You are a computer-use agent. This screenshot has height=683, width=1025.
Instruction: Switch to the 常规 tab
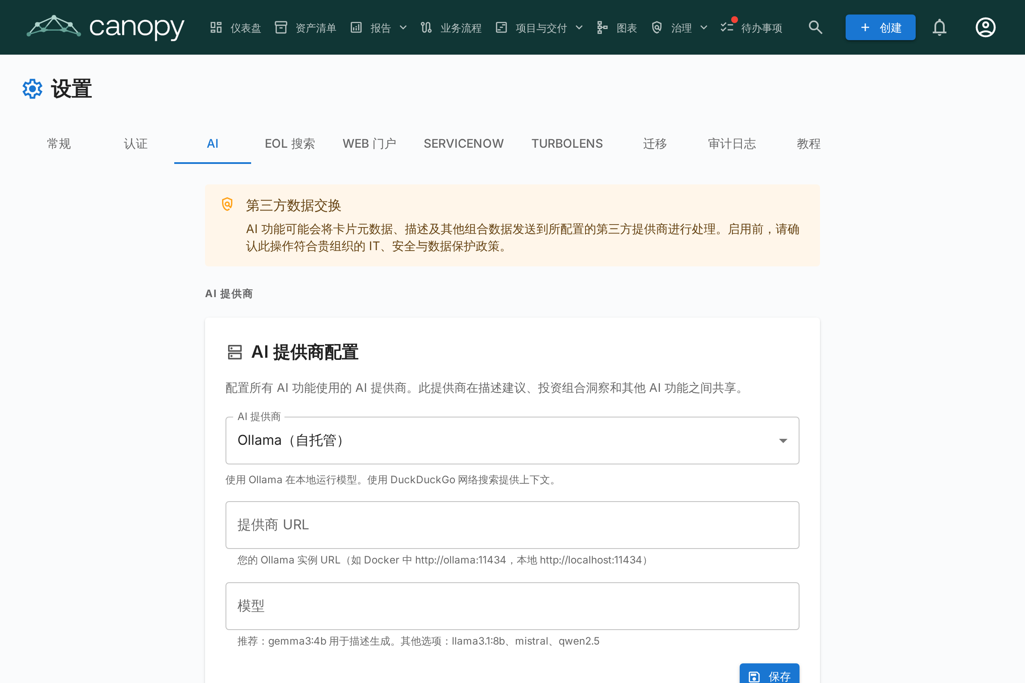[59, 144]
